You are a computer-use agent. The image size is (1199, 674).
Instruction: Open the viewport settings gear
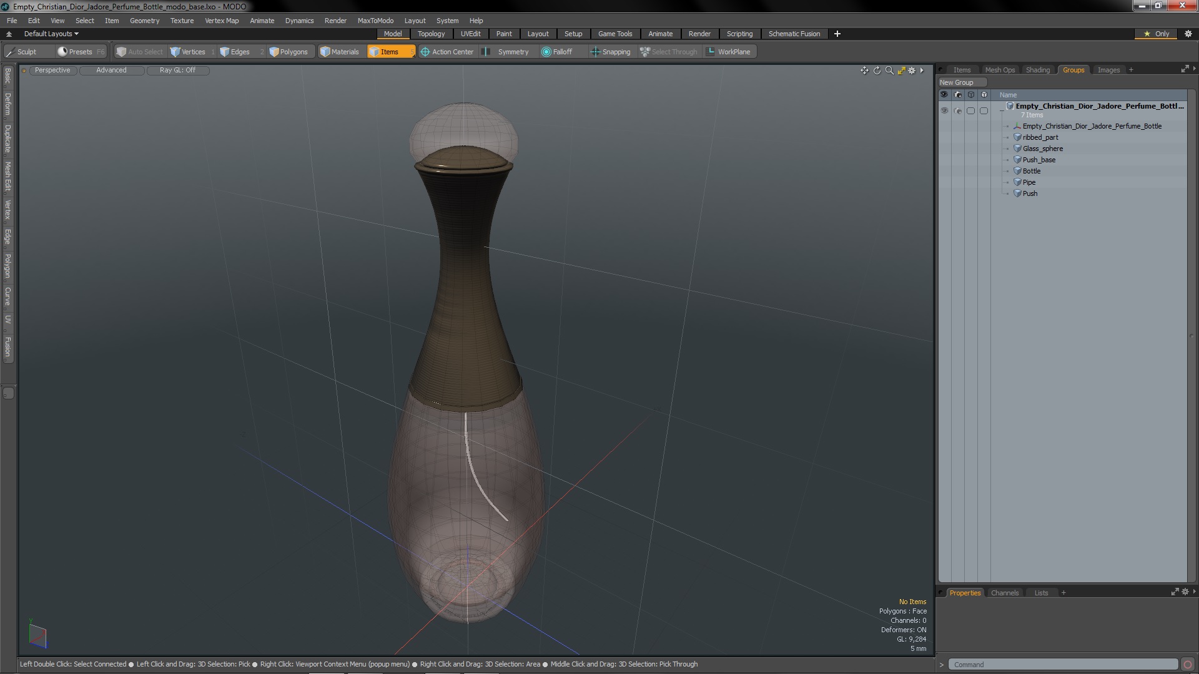[912, 71]
